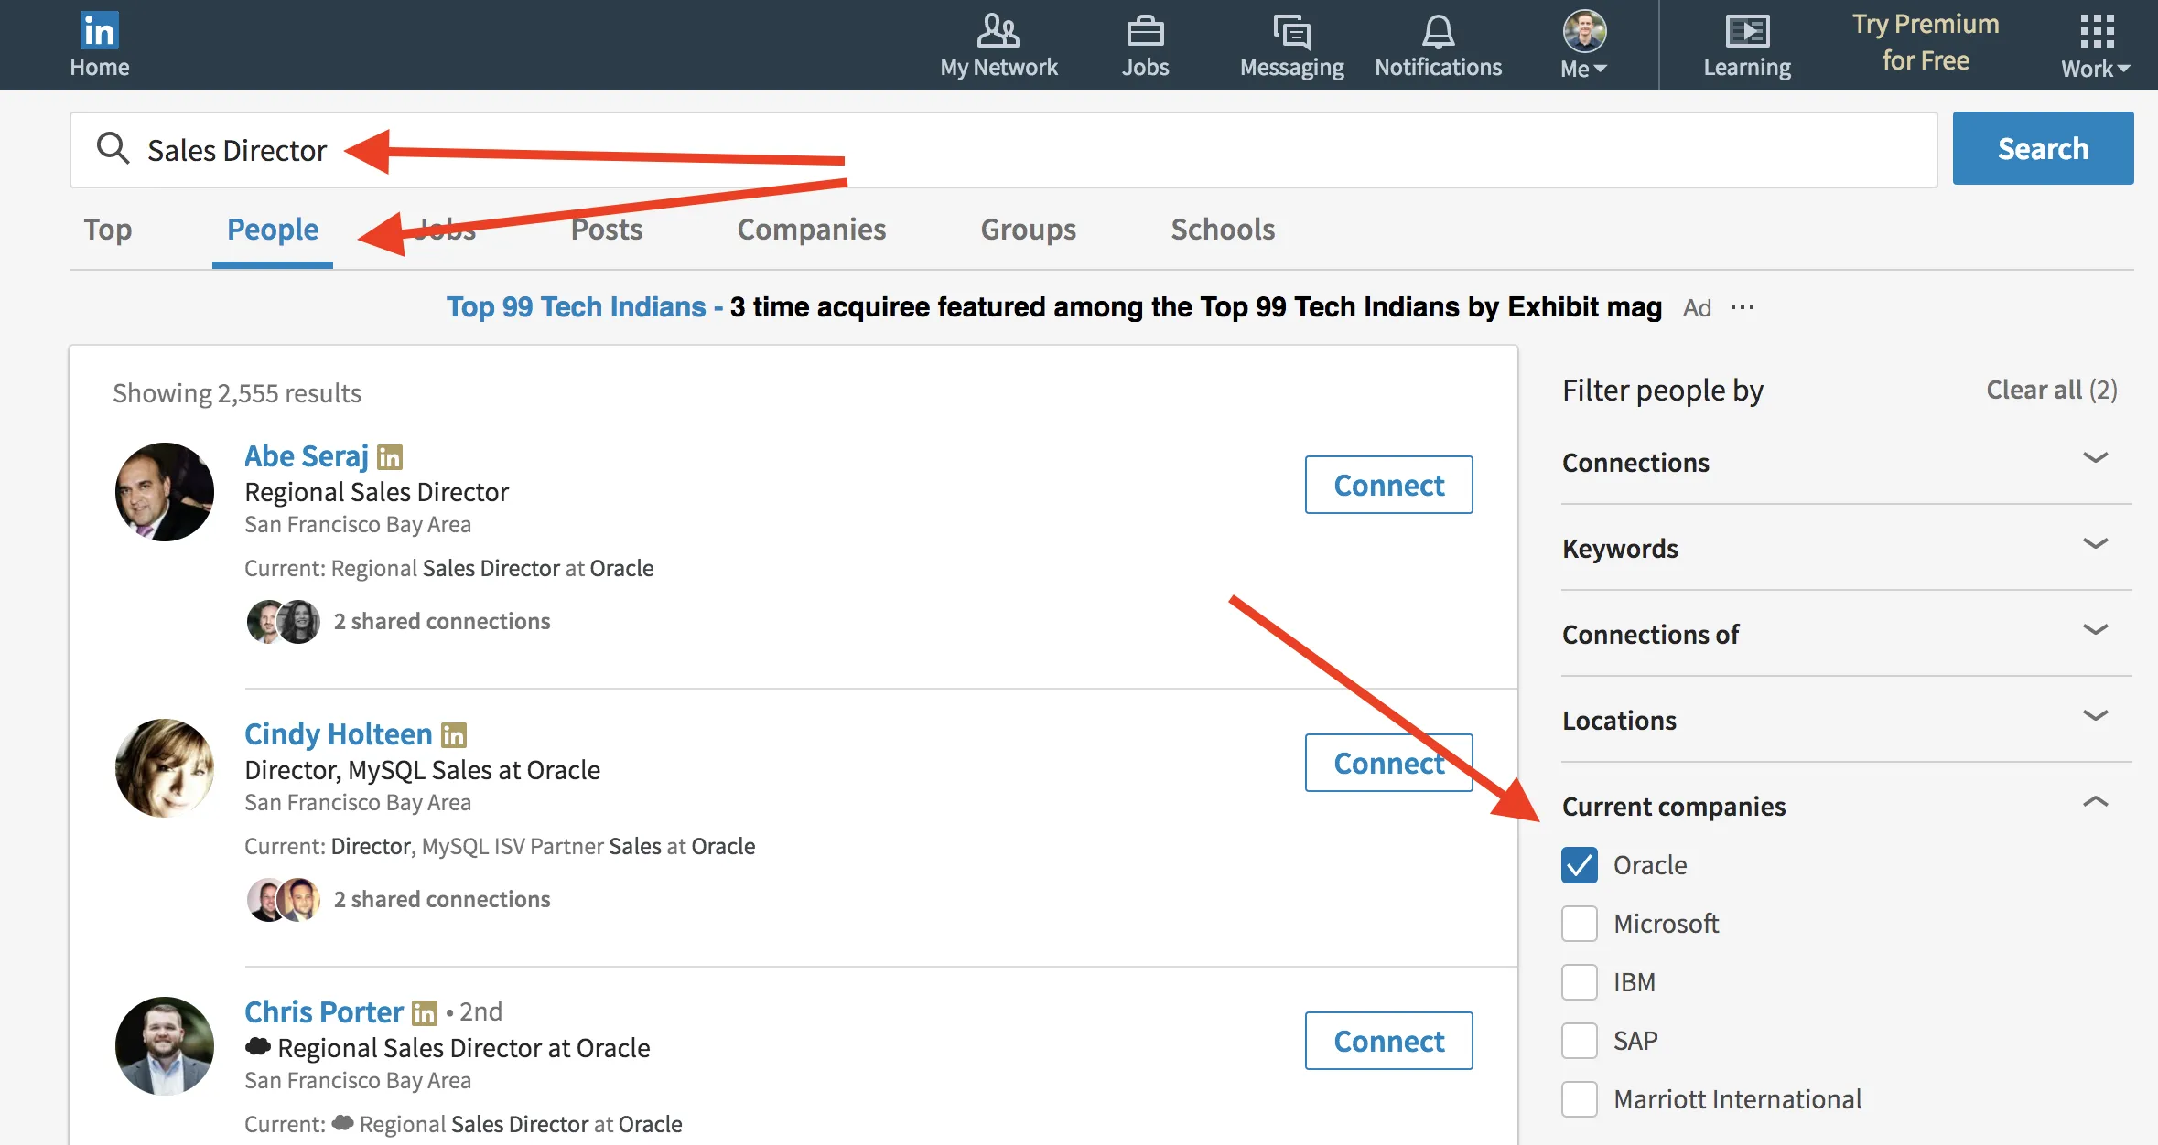The height and width of the screenshot is (1145, 2158).
Task: Click the ellipsis next to the ad
Action: 1743,307
